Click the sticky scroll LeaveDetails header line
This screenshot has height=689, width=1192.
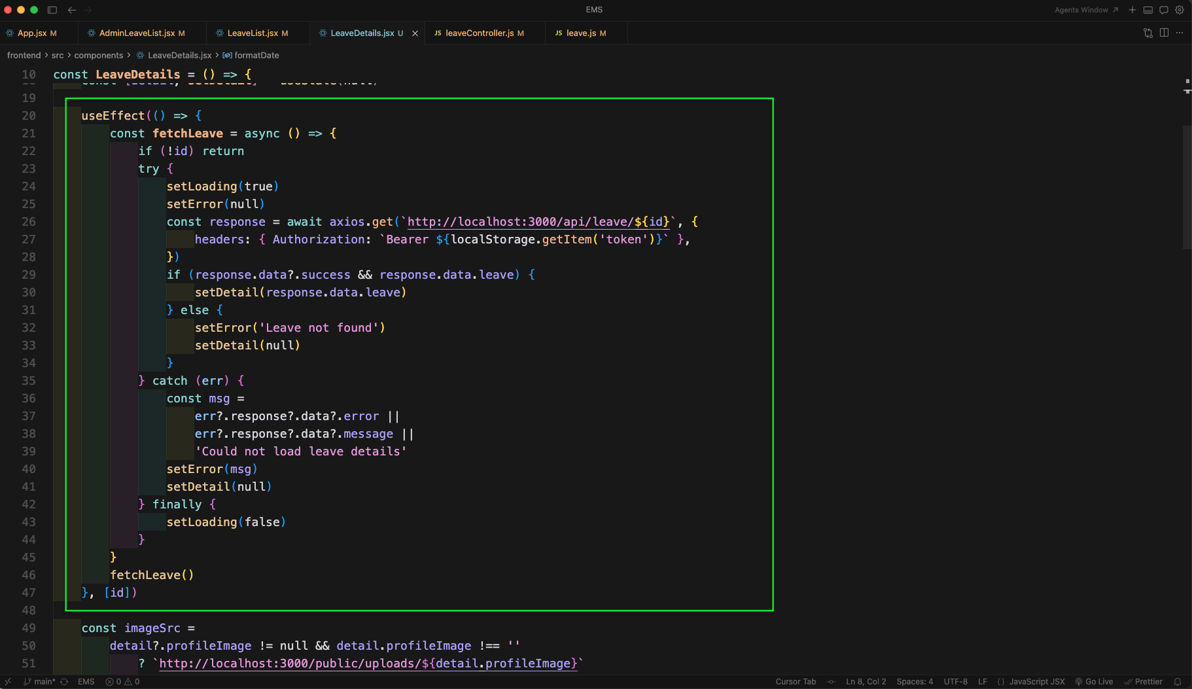(x=152, y=75)
